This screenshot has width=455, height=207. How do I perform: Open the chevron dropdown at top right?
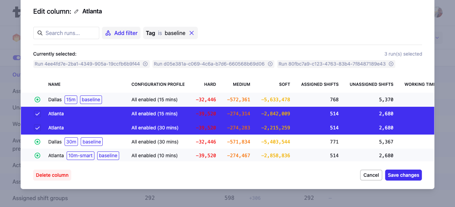pyautogui.click(x=437, y=38)
